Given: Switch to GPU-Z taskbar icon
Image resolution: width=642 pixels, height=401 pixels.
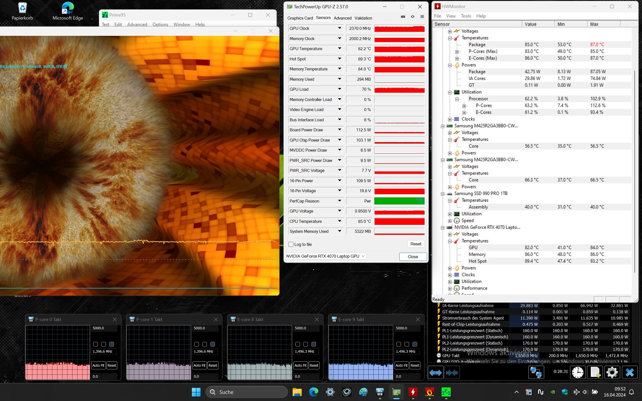Looking at the screenshot, I should coord(397,392).
